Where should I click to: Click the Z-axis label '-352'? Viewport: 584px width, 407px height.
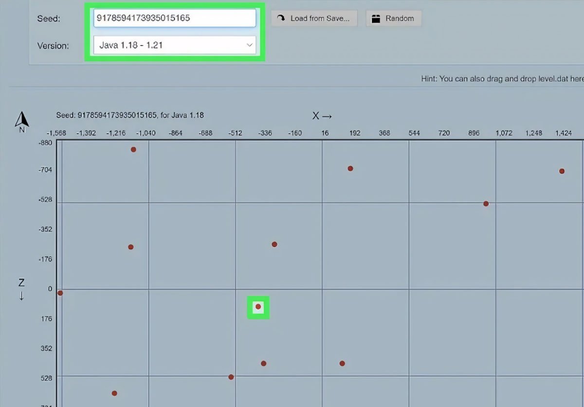coord(45,229)
